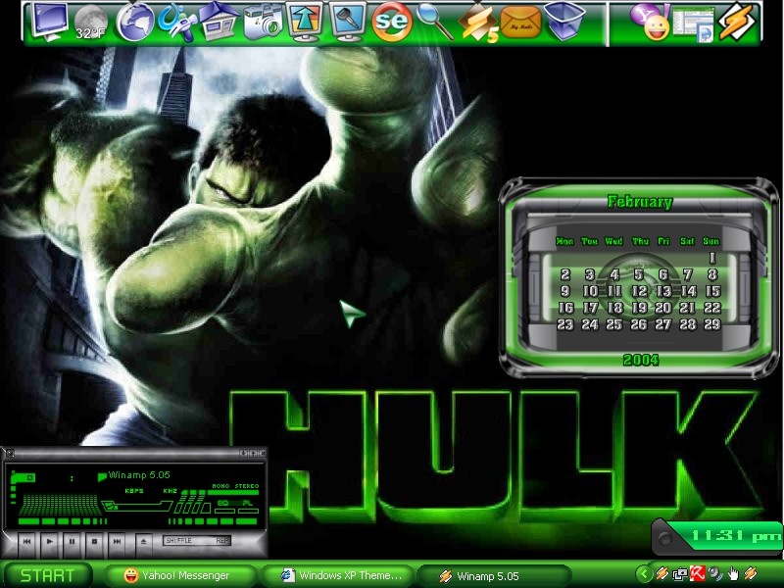Open the My Mails envelope icon
The height and width of the screenshot is (588, 784).
pos(520,23)
